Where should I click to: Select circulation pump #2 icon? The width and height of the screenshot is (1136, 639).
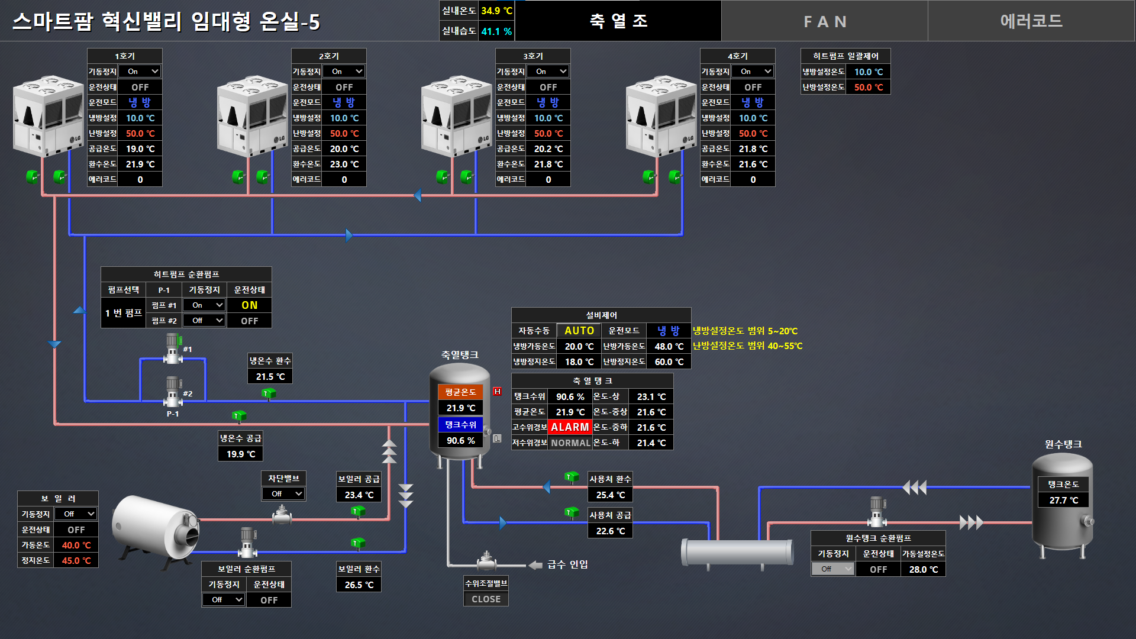(173, 391)
